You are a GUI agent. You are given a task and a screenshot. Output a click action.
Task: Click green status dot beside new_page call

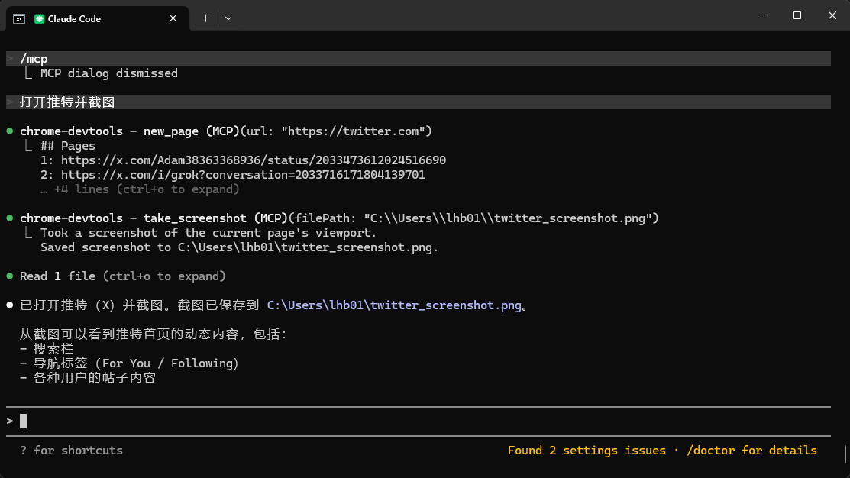coord(10,131)
